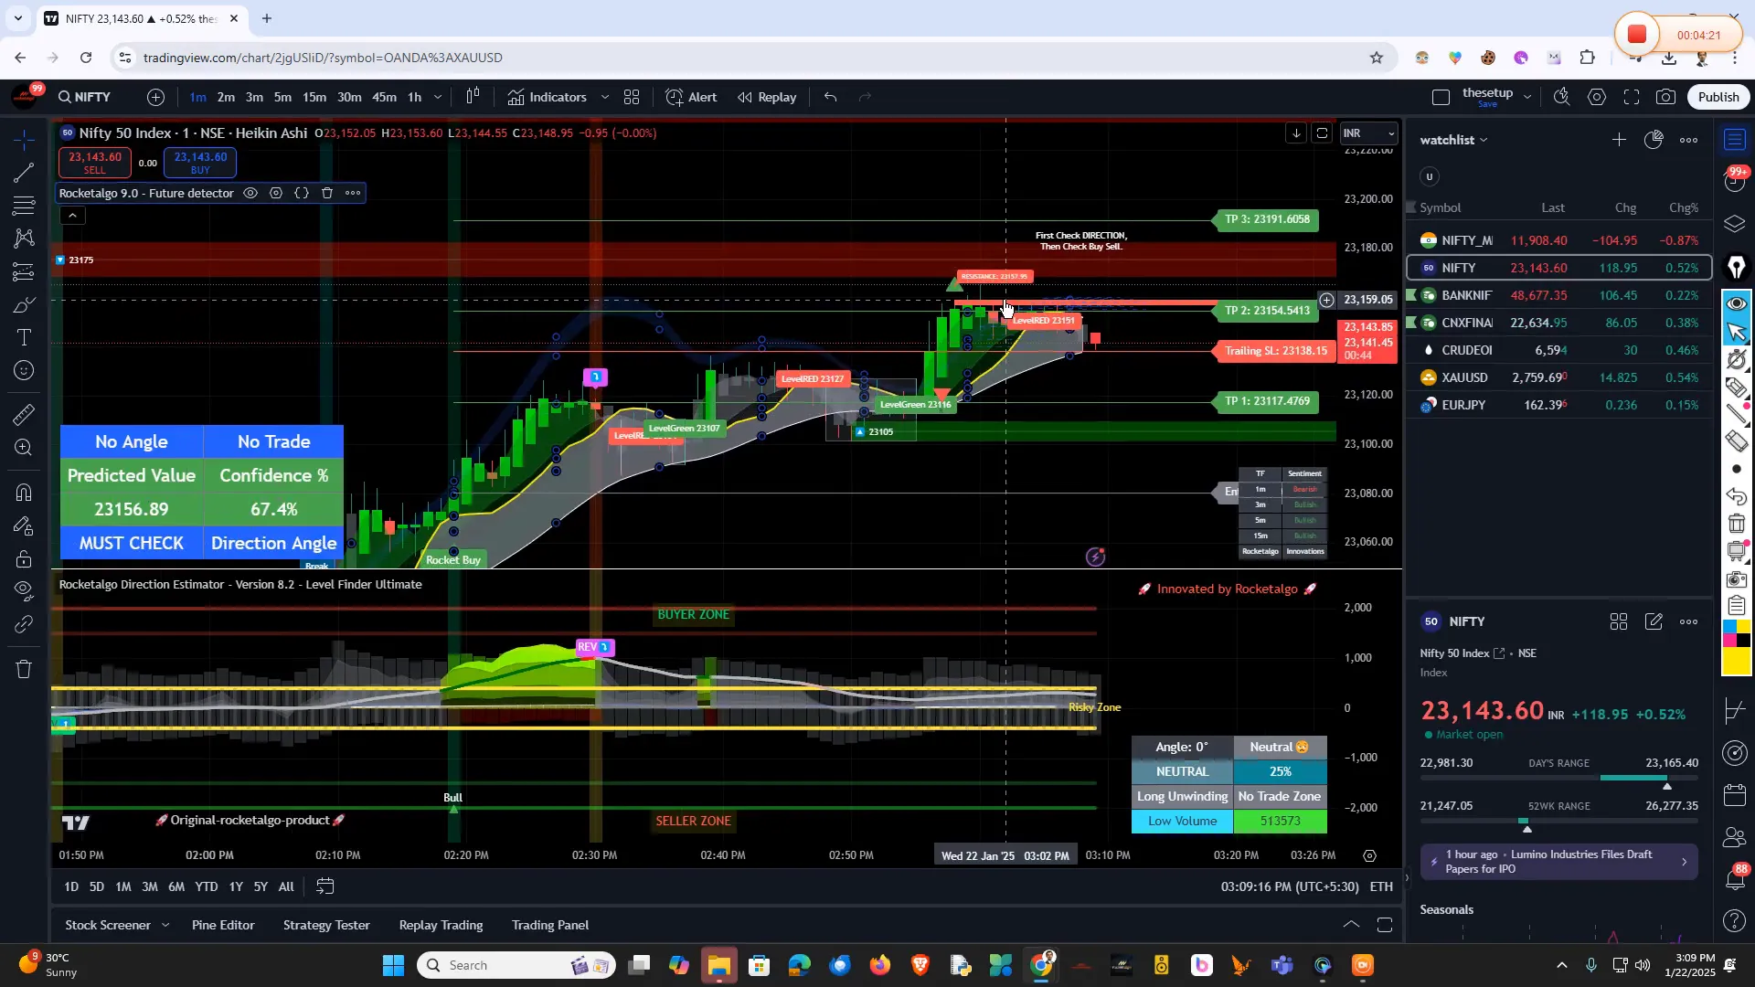Open the INR currency dropdown
This screenshot has height=987, width=1755.
coord(1368,133)
